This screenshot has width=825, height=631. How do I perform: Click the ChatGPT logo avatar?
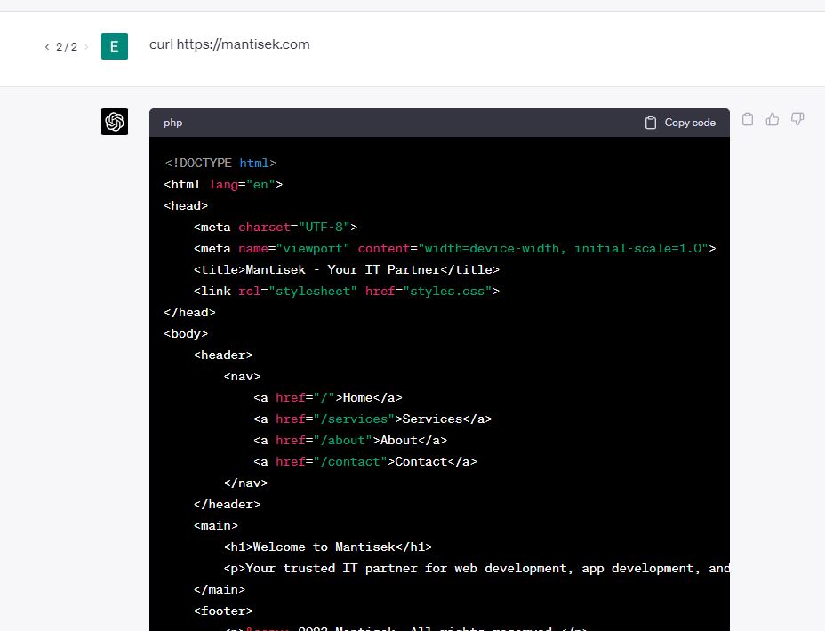click(x=115, y=122)
